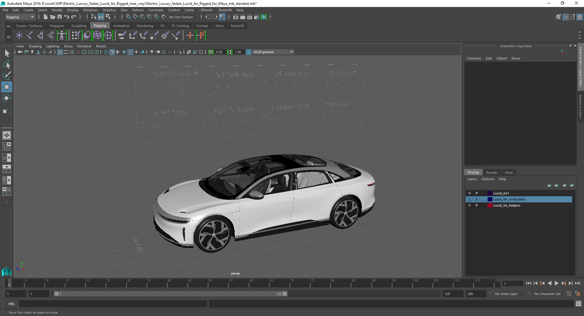Redo the last action
Image resolution: width=584 pixels, height=316 pixels.
point(74,17)
